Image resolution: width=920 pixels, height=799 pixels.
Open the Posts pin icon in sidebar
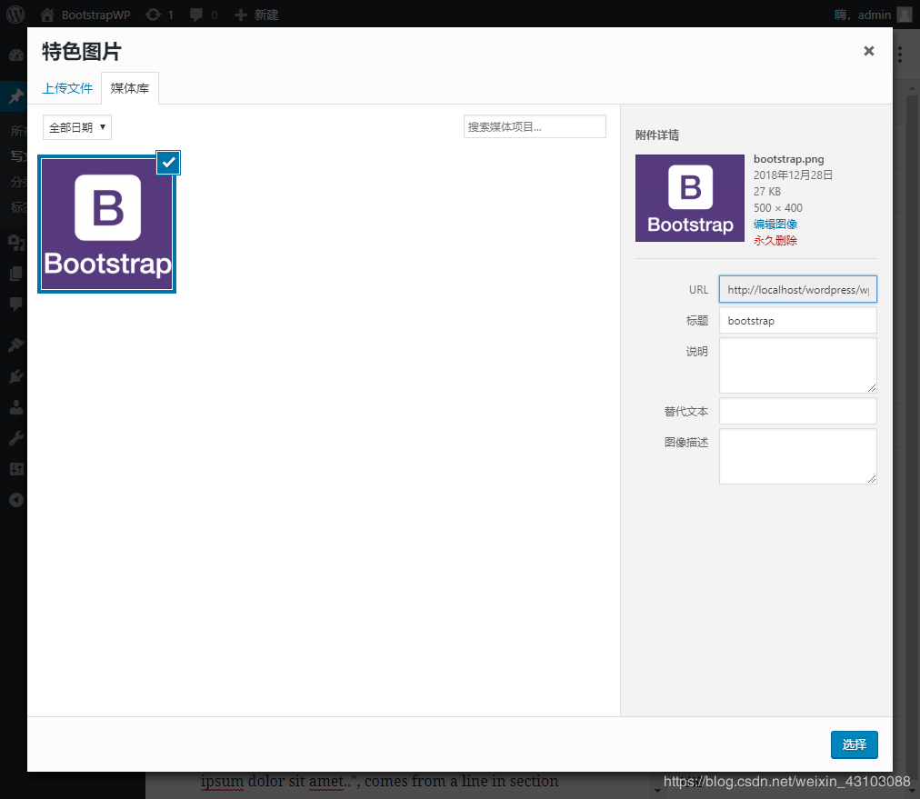15,95
